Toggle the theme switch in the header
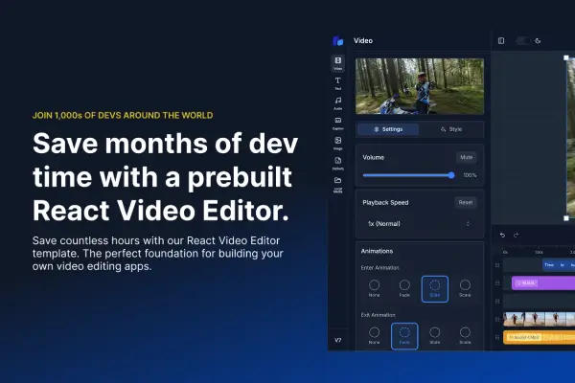The height and width of the screenshot is (383, 575). point(522,40)
